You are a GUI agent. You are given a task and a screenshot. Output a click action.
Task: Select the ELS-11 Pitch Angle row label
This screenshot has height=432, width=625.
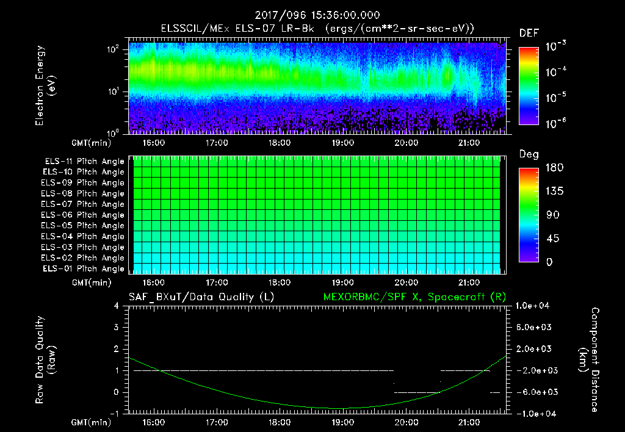click(x=84, y=162)
